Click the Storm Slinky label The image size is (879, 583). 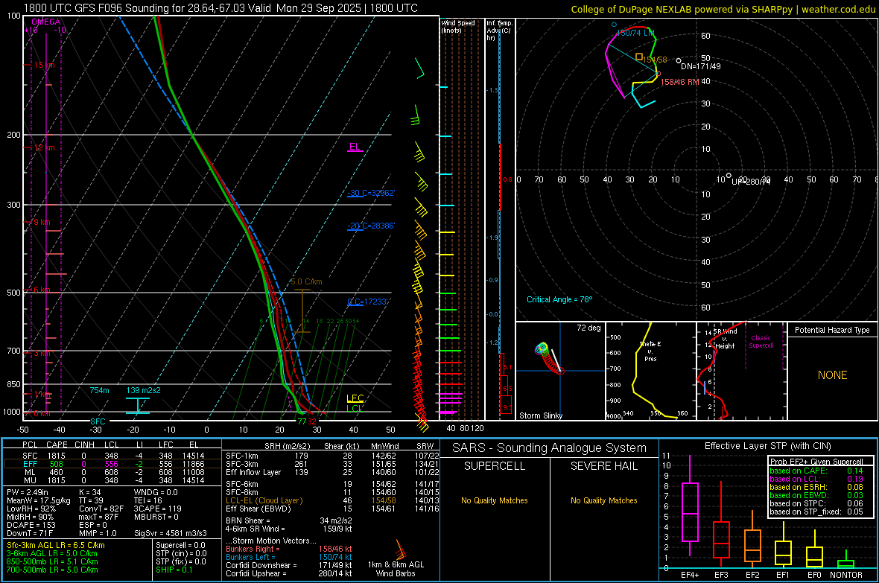point(540,415)
